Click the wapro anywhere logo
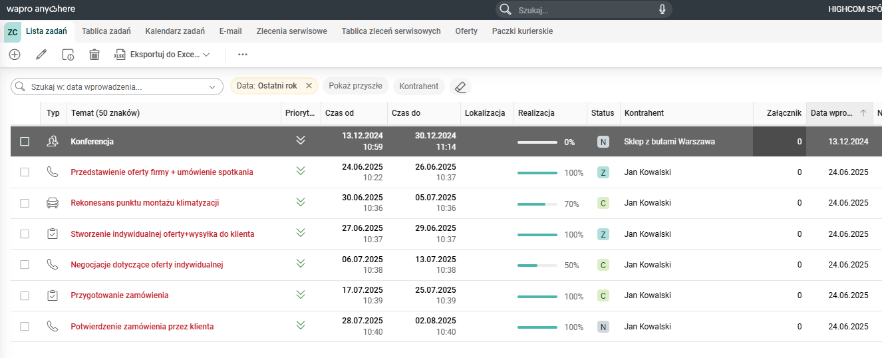This screenshot has width=882, height=358. coord(41,9)
